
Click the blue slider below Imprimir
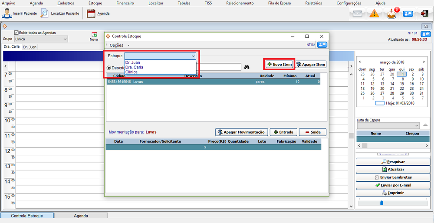click(x=382, y=203)
